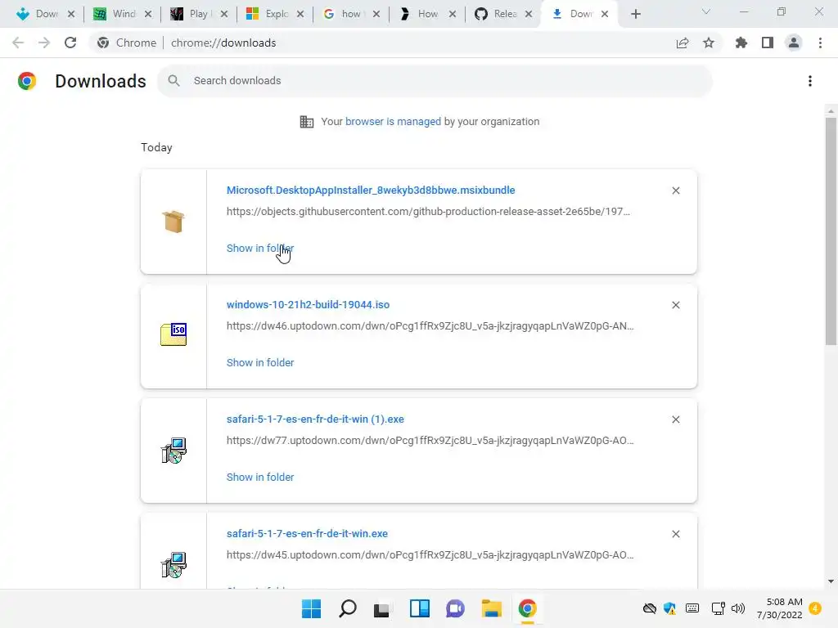Image resolution: width=838 pixels, height=628 pixels.
Task: Open a new tab with plus button
Action: click(635, 14)
